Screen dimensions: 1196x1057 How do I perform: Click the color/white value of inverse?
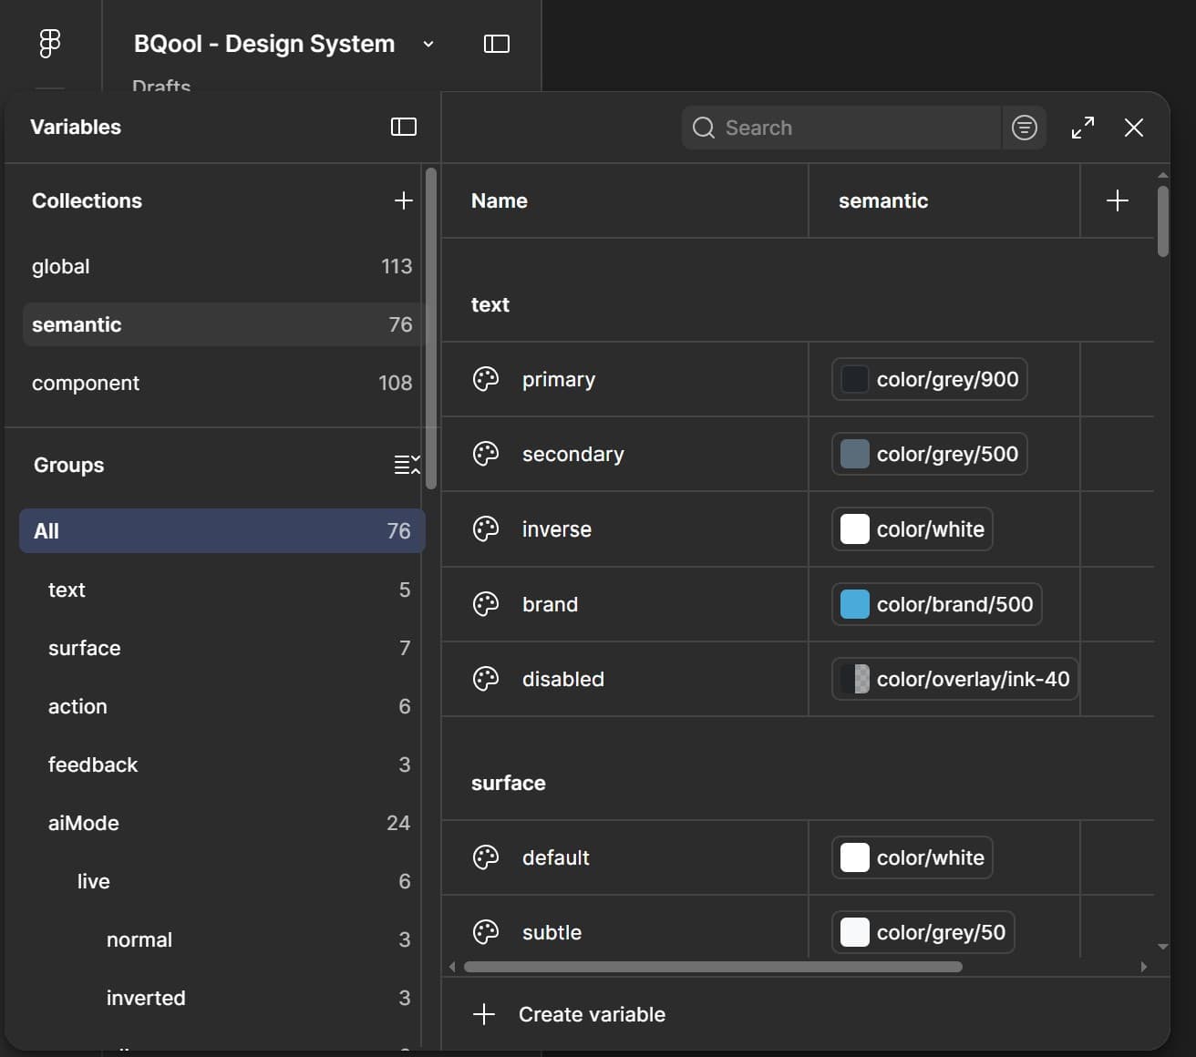pos(912,528)
